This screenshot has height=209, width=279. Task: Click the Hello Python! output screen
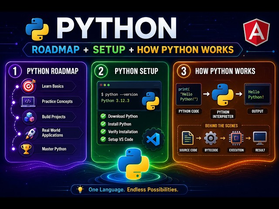[x=257, y=94]
